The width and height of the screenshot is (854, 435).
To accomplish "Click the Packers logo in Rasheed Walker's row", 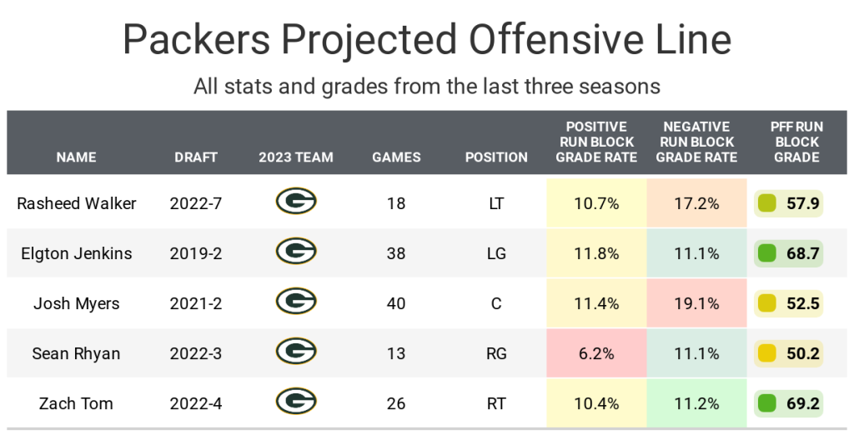I will (296, 201).
